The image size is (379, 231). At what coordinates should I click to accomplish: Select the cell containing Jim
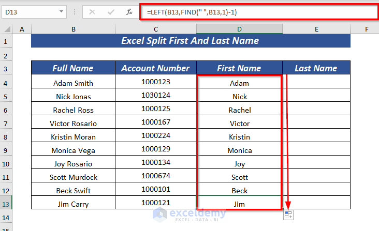(239, 204)
